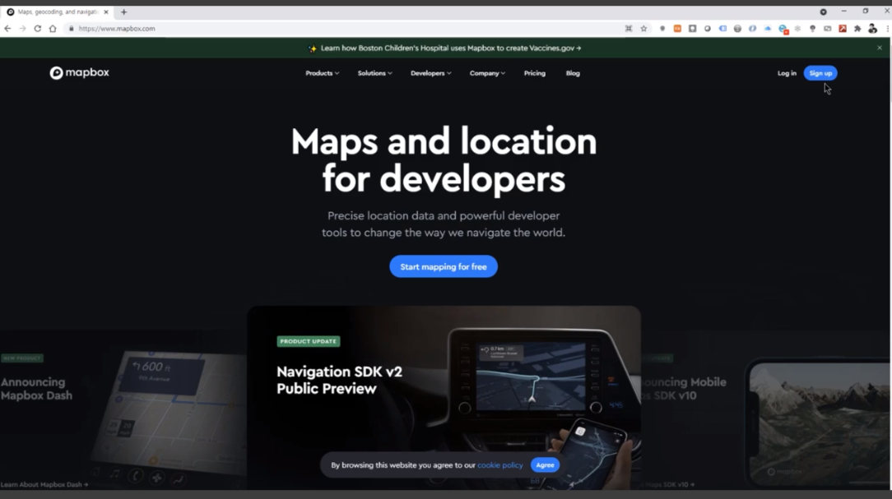This screenshot has width=892, height=499.
Task: Click the PRODUCT UPDATE green badge
Action: point(309,341)
